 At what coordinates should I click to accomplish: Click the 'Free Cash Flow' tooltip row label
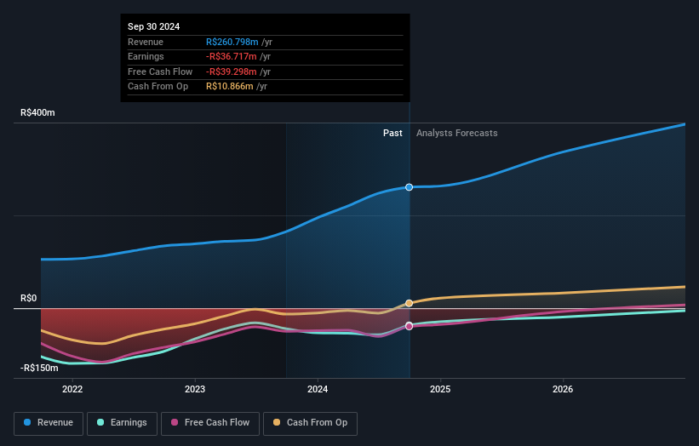pyautogui.click(x=160, y=71)
